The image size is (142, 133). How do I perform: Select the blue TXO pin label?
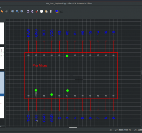pyautogui.click(x=28, y=118)
